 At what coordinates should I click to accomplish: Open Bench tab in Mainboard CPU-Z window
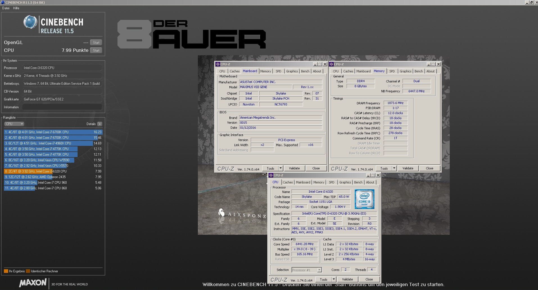(x=305, y=71)
